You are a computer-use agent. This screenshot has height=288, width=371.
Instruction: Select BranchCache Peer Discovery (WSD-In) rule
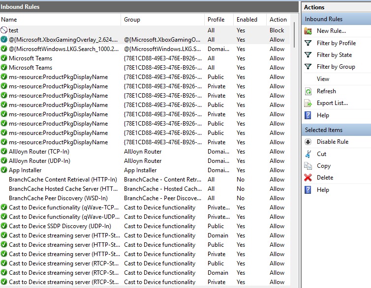pyautogui.click(x=58, y=198)
